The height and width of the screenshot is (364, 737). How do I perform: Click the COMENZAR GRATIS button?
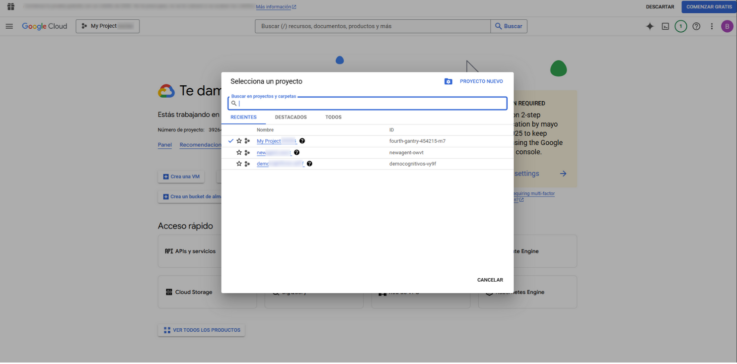tap(709, 7)
